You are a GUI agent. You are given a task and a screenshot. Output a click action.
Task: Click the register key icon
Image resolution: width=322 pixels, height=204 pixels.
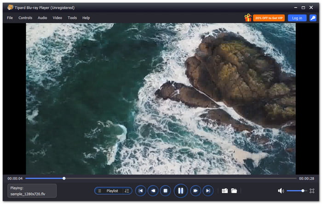pyautogui.click(x=313, y=18)
